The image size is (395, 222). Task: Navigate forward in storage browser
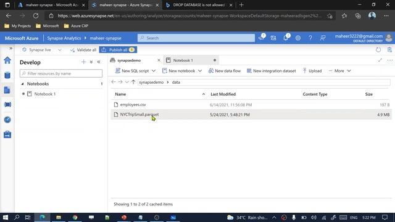120,82
